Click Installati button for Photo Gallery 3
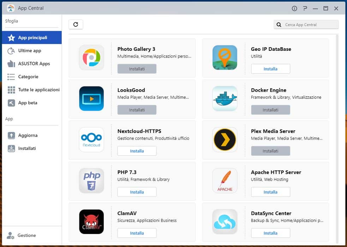The image size is (347, 247). 137,69
